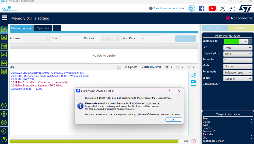Screen dimensions: 254x144
Task: Open the Access Port dropdown
Action: tap(238, 60)
